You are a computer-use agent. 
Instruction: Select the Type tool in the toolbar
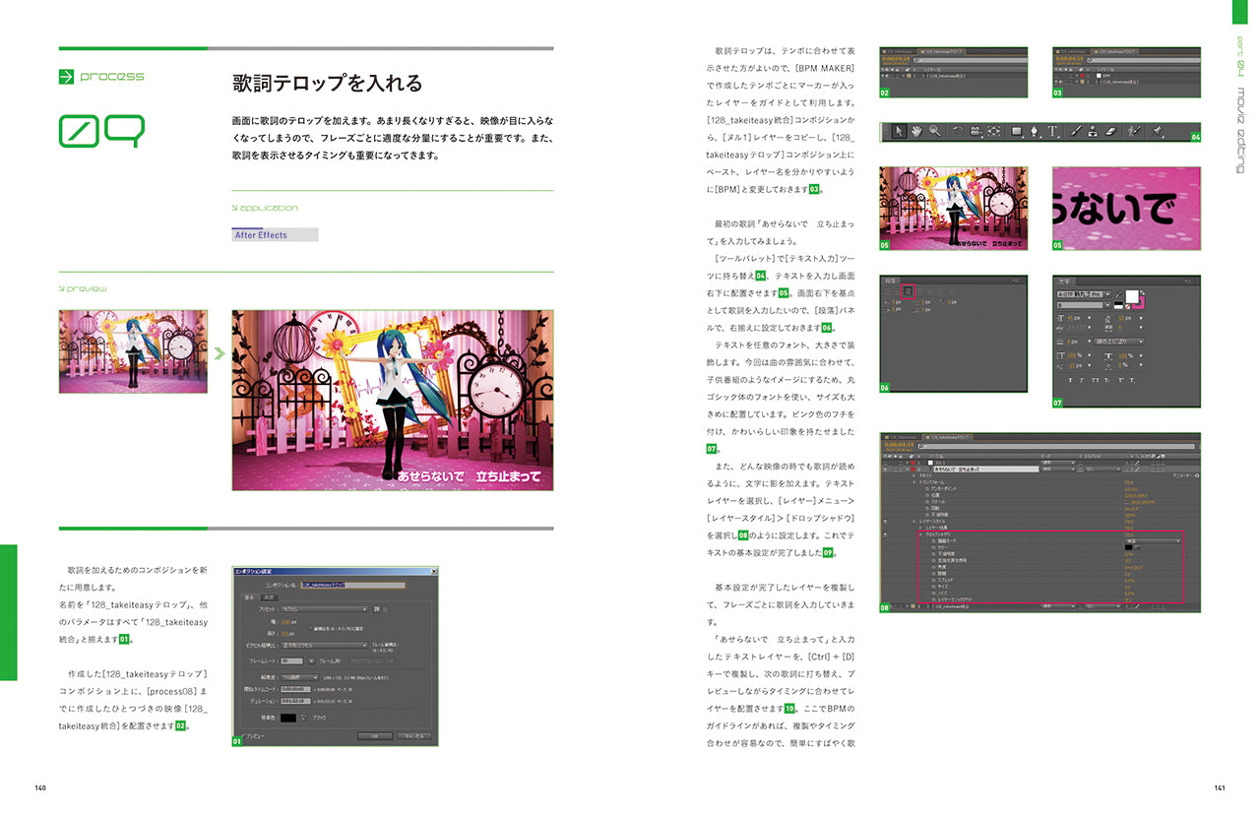pyautogui.click(x=1053, y=131)
